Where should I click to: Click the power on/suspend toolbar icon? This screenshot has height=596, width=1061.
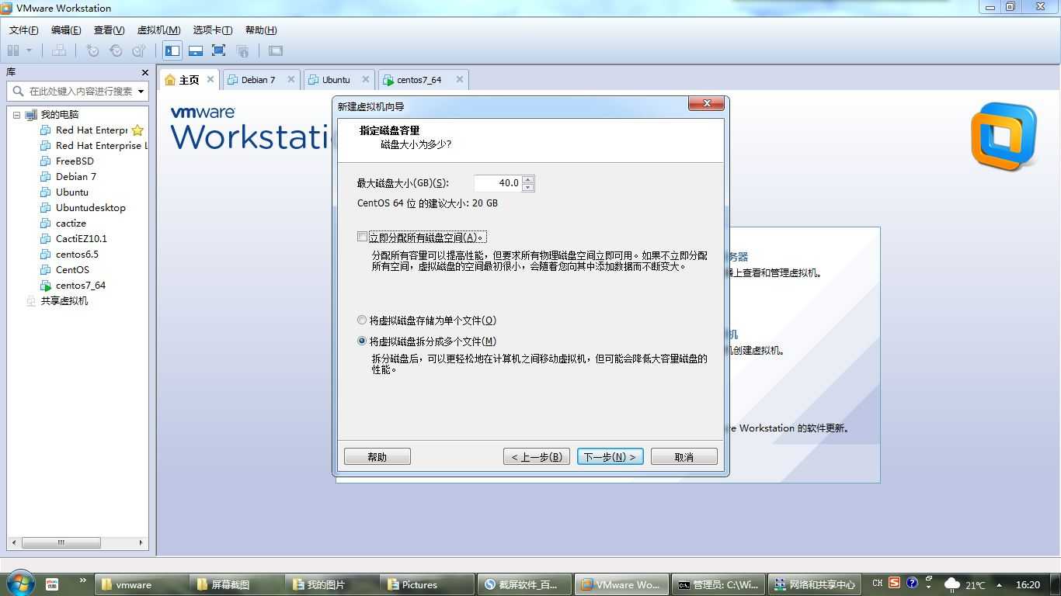(x=13, y=50)
